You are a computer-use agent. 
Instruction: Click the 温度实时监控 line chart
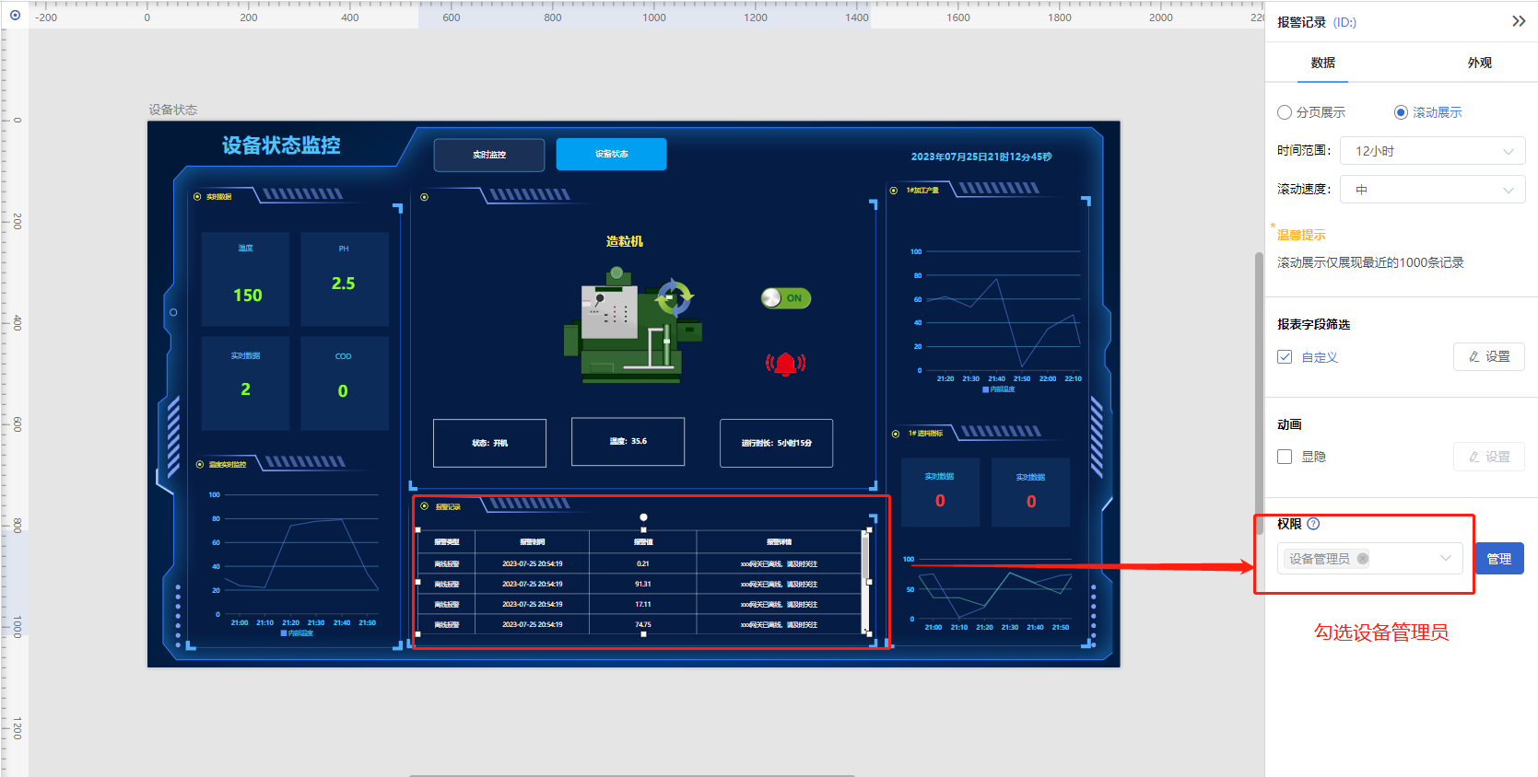(297, 563)
